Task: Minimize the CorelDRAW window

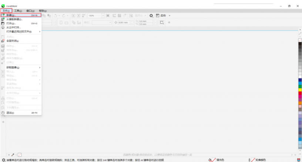Action: [x=281, y=6]
